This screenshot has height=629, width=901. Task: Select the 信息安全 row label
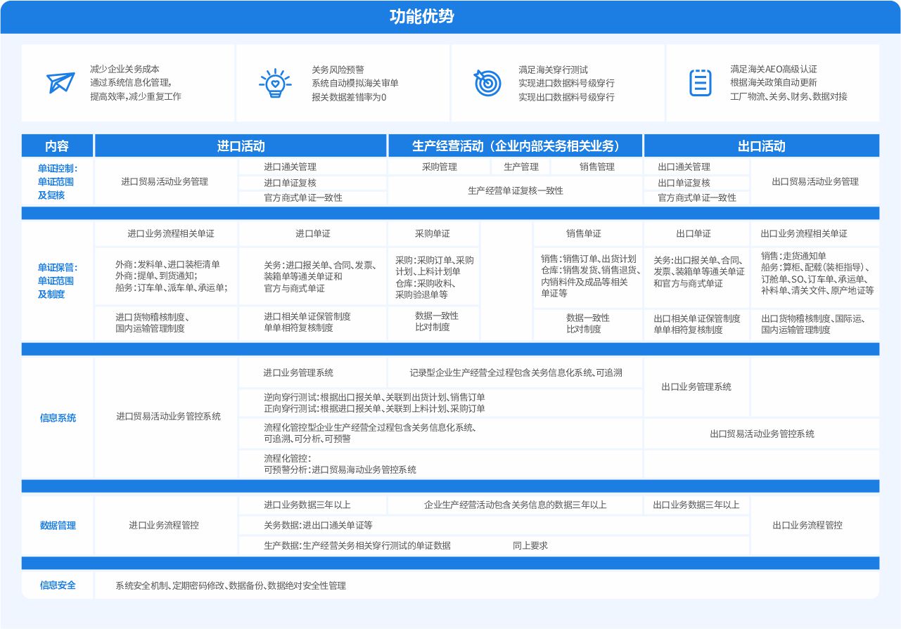click(57, 585)
